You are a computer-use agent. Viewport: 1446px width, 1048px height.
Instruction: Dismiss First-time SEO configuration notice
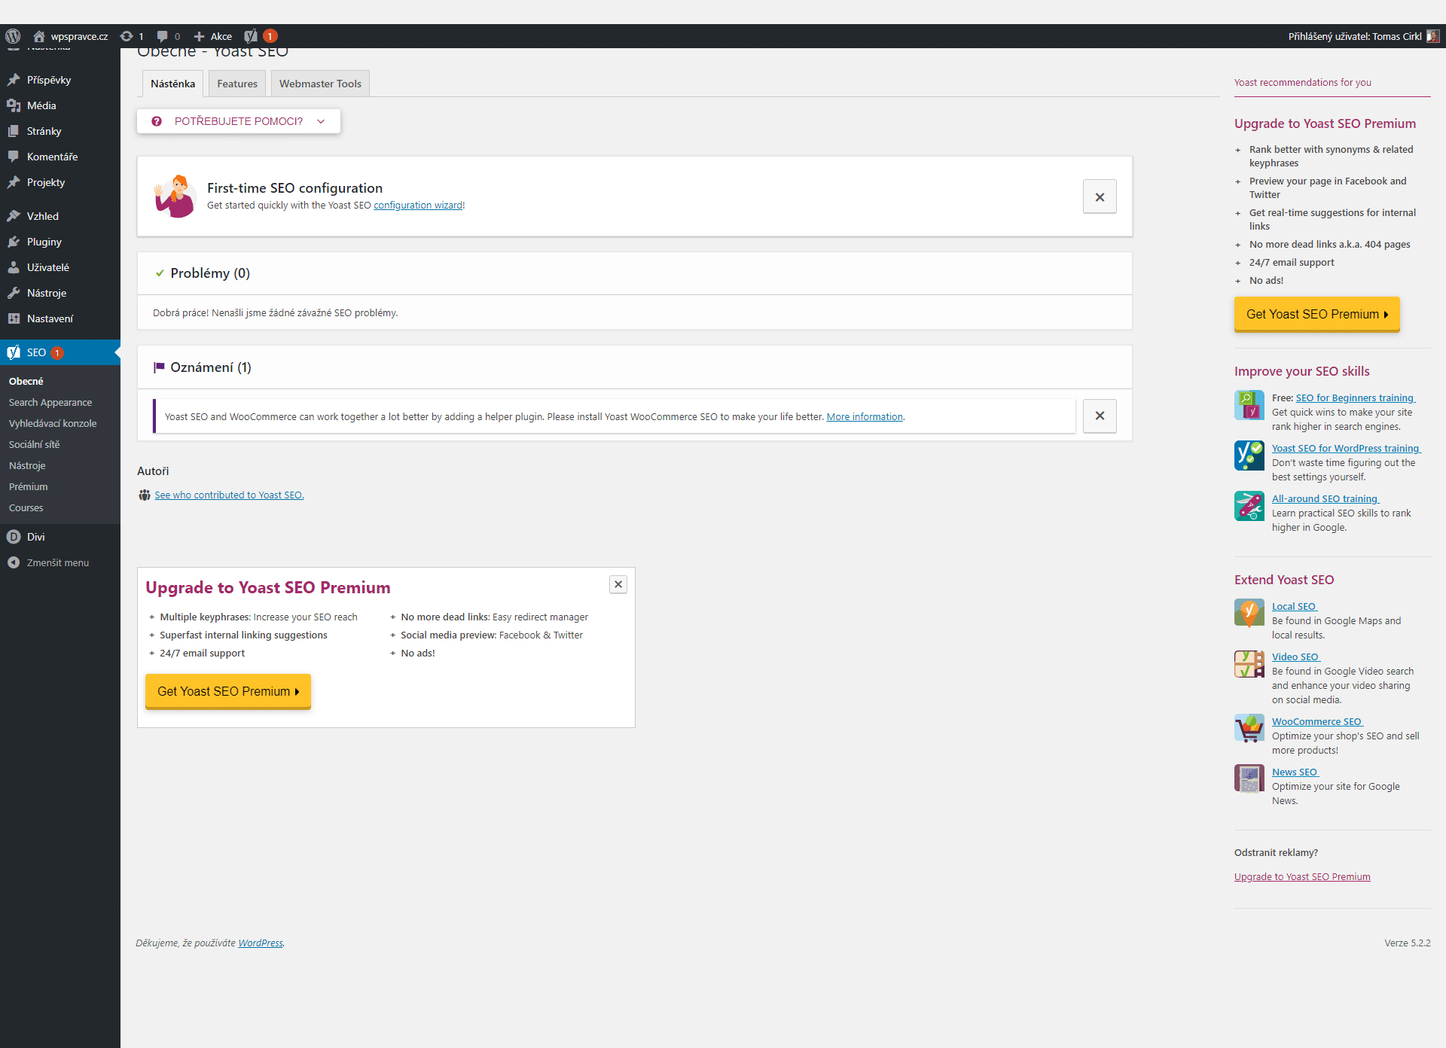(x=1100, y=196)
